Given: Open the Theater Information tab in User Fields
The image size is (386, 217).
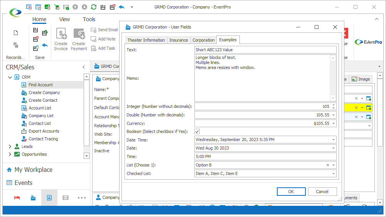Looking at the screenshot, I should 146,40.
